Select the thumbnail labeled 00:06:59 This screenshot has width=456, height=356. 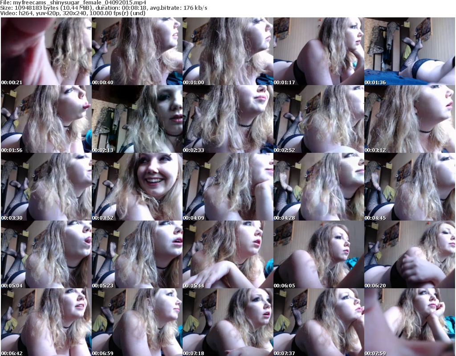pos(137,322)
